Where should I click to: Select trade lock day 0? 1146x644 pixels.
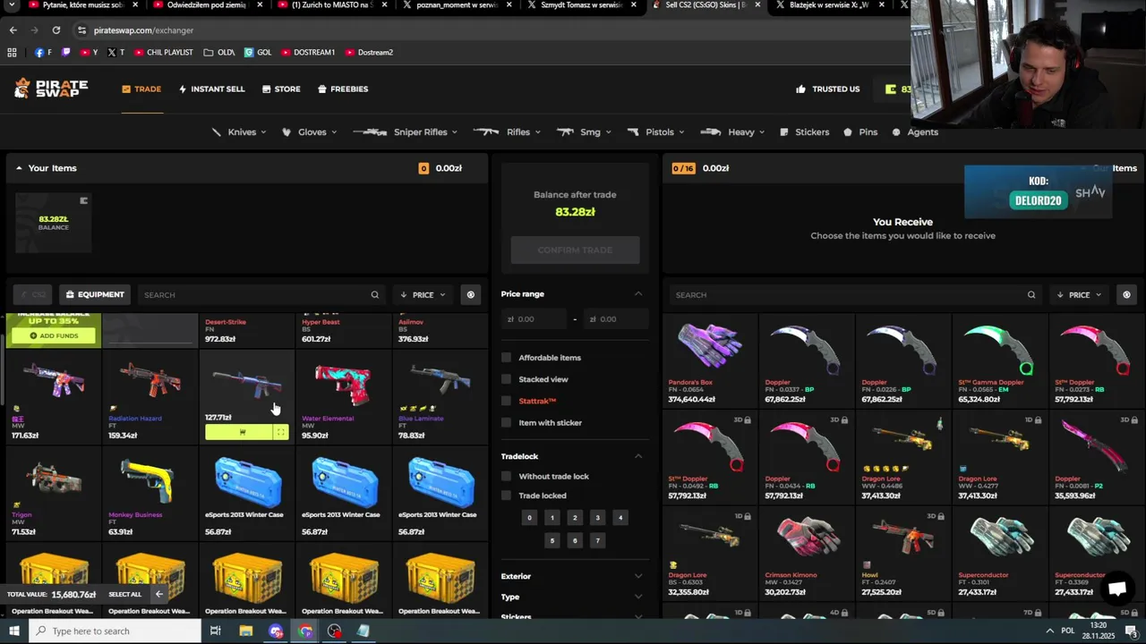pos(529,518)
